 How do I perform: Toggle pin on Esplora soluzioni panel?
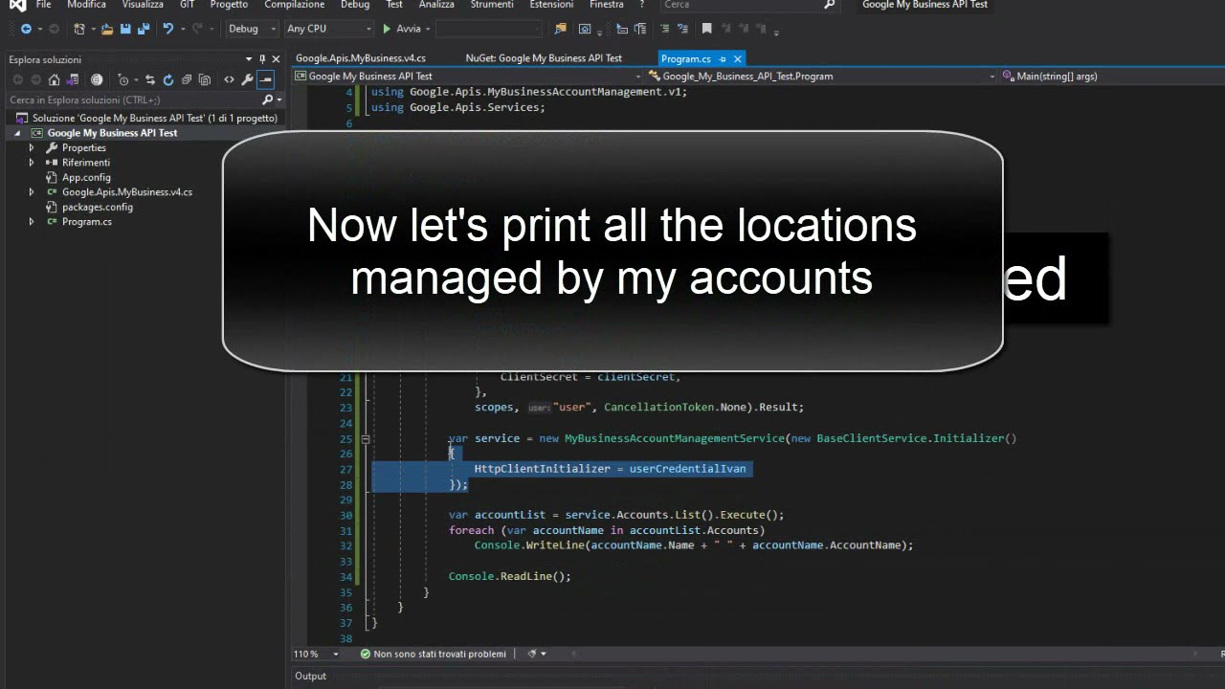click(262, 59)
